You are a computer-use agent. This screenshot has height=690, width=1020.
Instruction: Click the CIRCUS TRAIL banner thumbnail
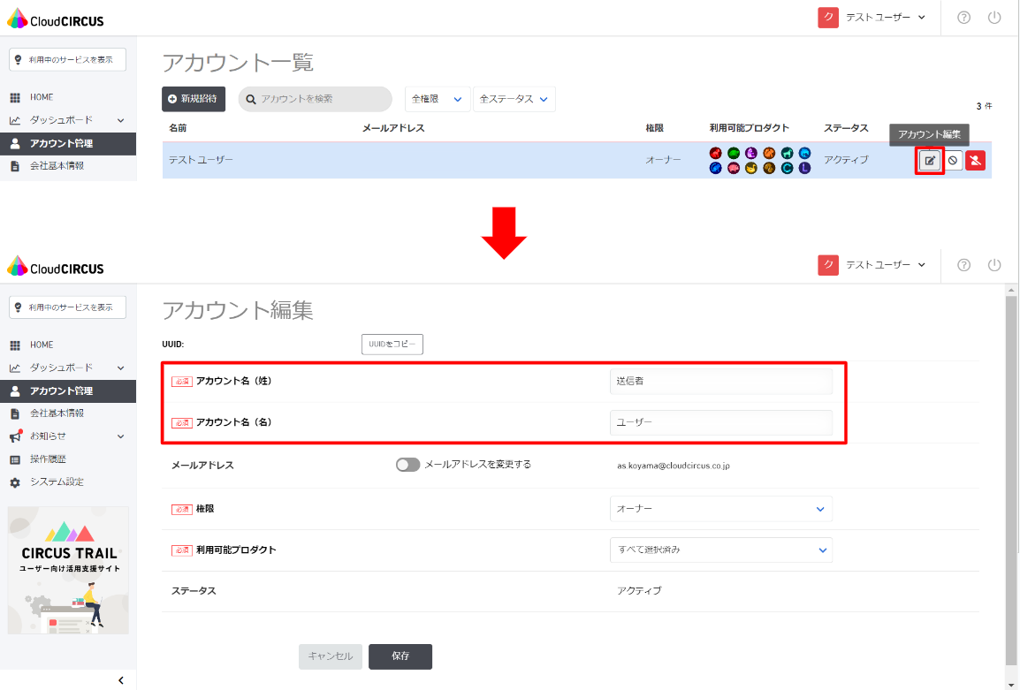coord(68,571)
